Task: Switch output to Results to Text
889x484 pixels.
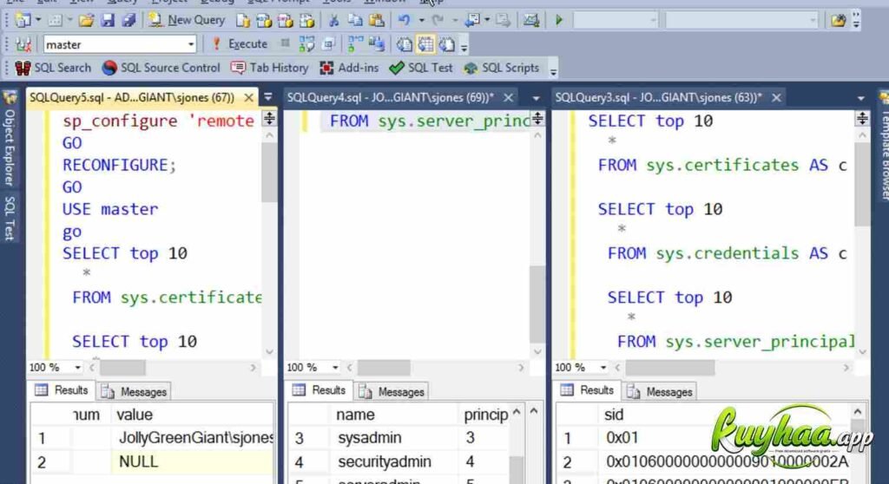Action: coord(404,44)
